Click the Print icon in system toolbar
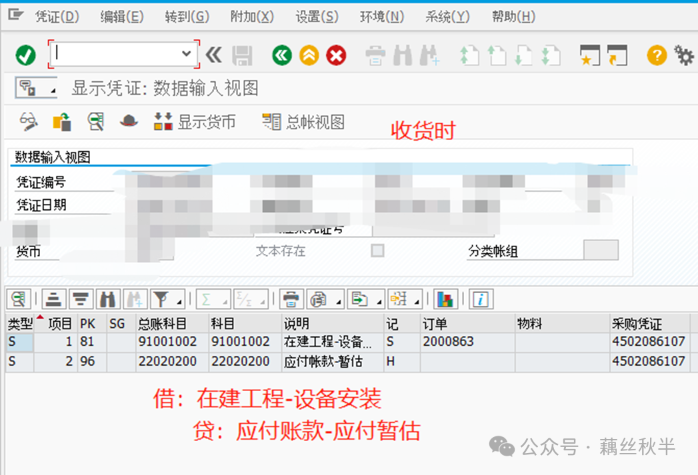This screenshot has height=475, width=698. (x=375, y=55)
